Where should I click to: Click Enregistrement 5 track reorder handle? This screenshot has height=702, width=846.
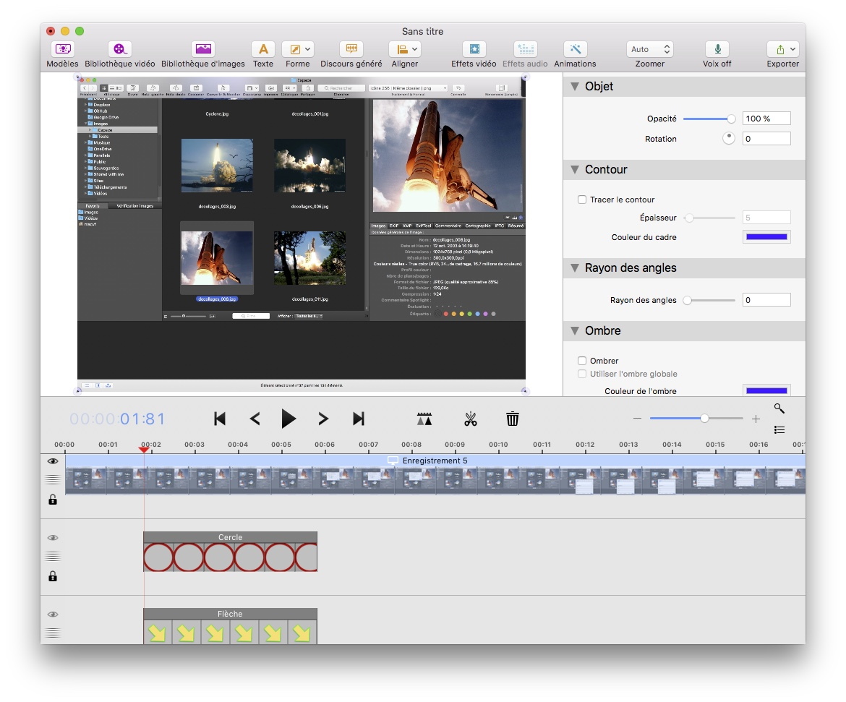pyautogui.click(x=53, y=479)
